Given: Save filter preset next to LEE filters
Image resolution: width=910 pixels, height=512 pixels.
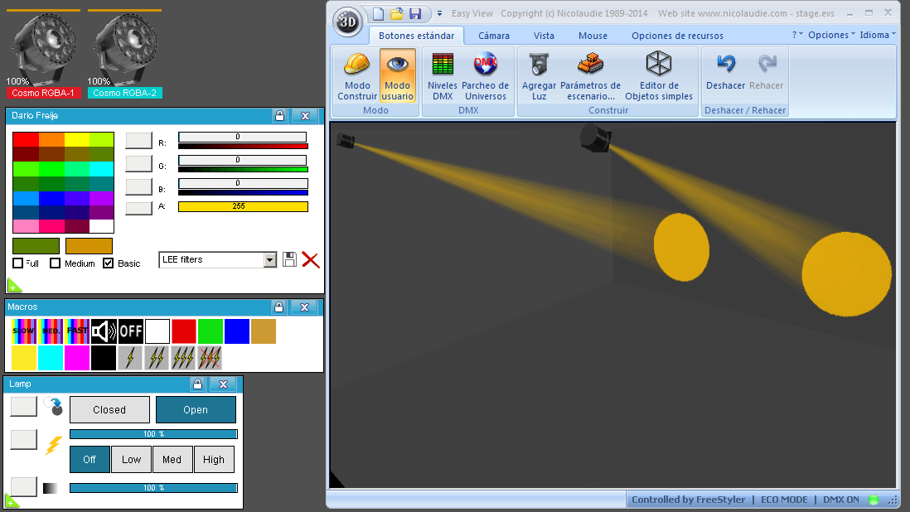Looking at the screenshot, I should tap(289, 259).
